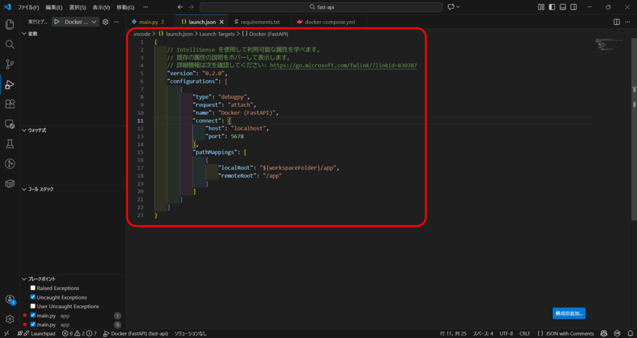Open the Explorer view in activity bar
The image size is (637, 338).
(10, 25)
